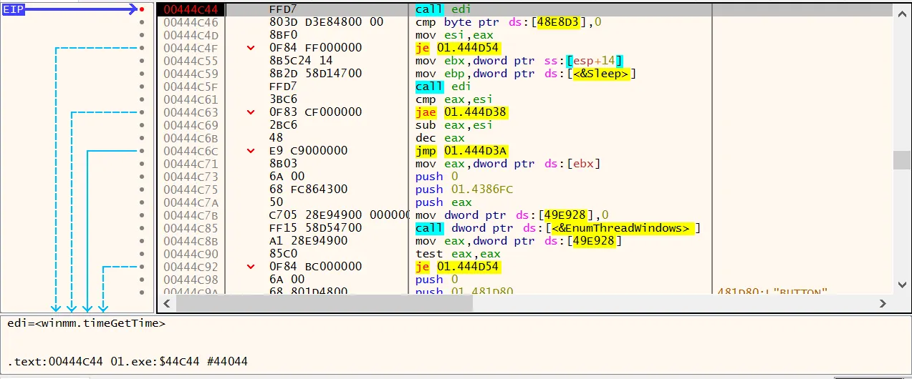This screenshot has width=912, height=379.
Task: Select opcode bytes '803D D3E84800 00'
Action: point(326,22)
